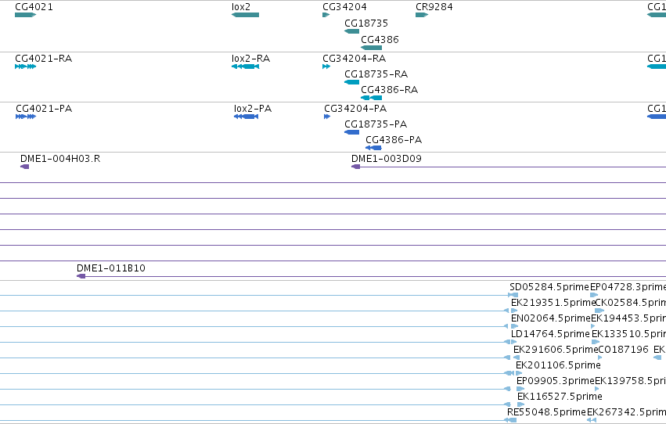Viewport: 666px width, 424px height.
Task: Click the lox2-RA transcript glyph
Action: click(245, 66)
